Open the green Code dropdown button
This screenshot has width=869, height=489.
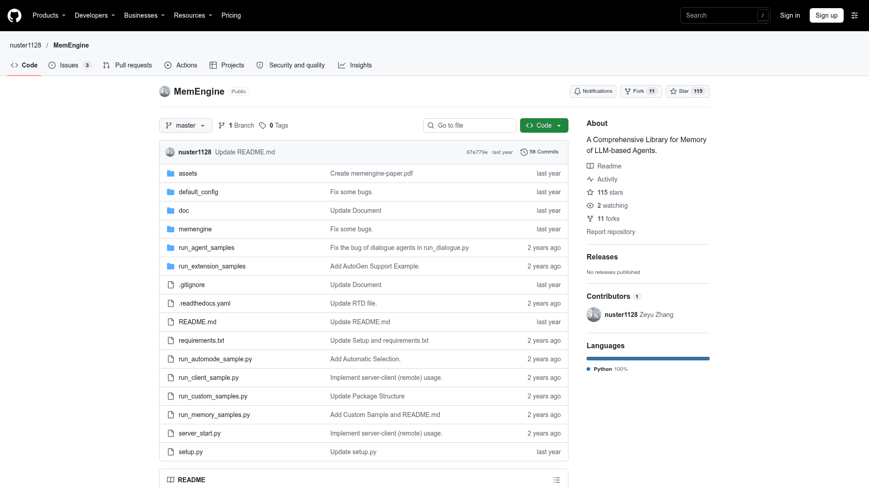(x=544, y=125)
